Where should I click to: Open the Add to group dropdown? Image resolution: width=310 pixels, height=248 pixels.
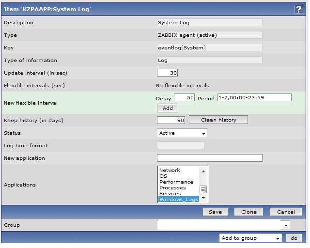(250, 238)
